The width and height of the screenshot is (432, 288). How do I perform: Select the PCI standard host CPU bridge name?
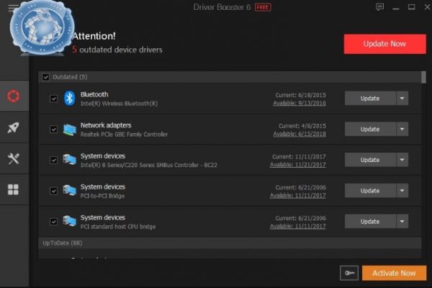pyautogui.click(x=118, y=227)
